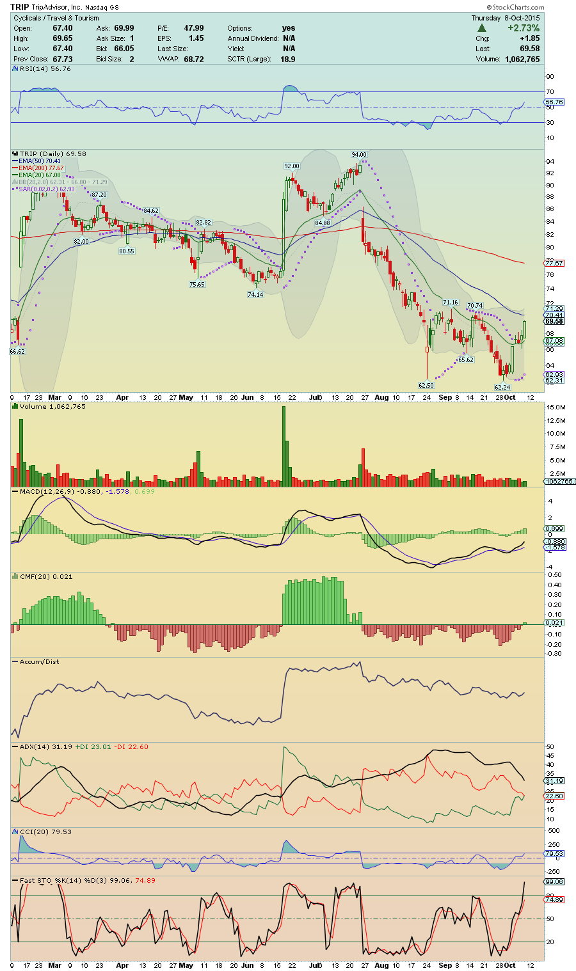The image size is (576, 971).
Task: Click the 94.00 price high annotation
Action: coord(359,154)
